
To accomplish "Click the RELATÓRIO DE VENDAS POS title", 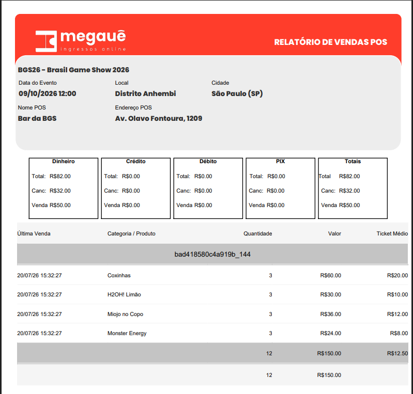I will click(331, 42).
